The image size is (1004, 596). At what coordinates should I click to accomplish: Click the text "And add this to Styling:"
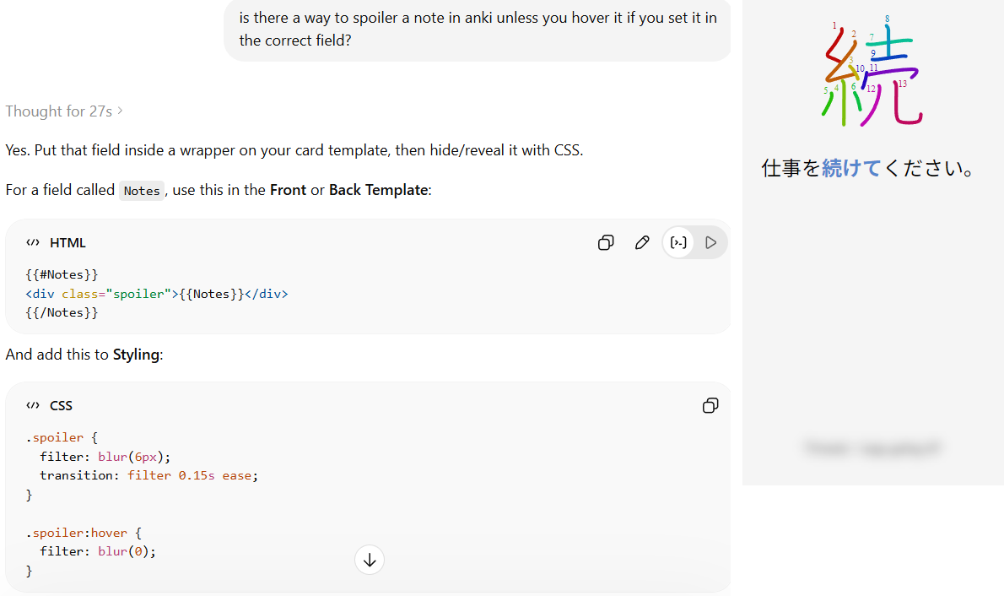pos(84,355)
